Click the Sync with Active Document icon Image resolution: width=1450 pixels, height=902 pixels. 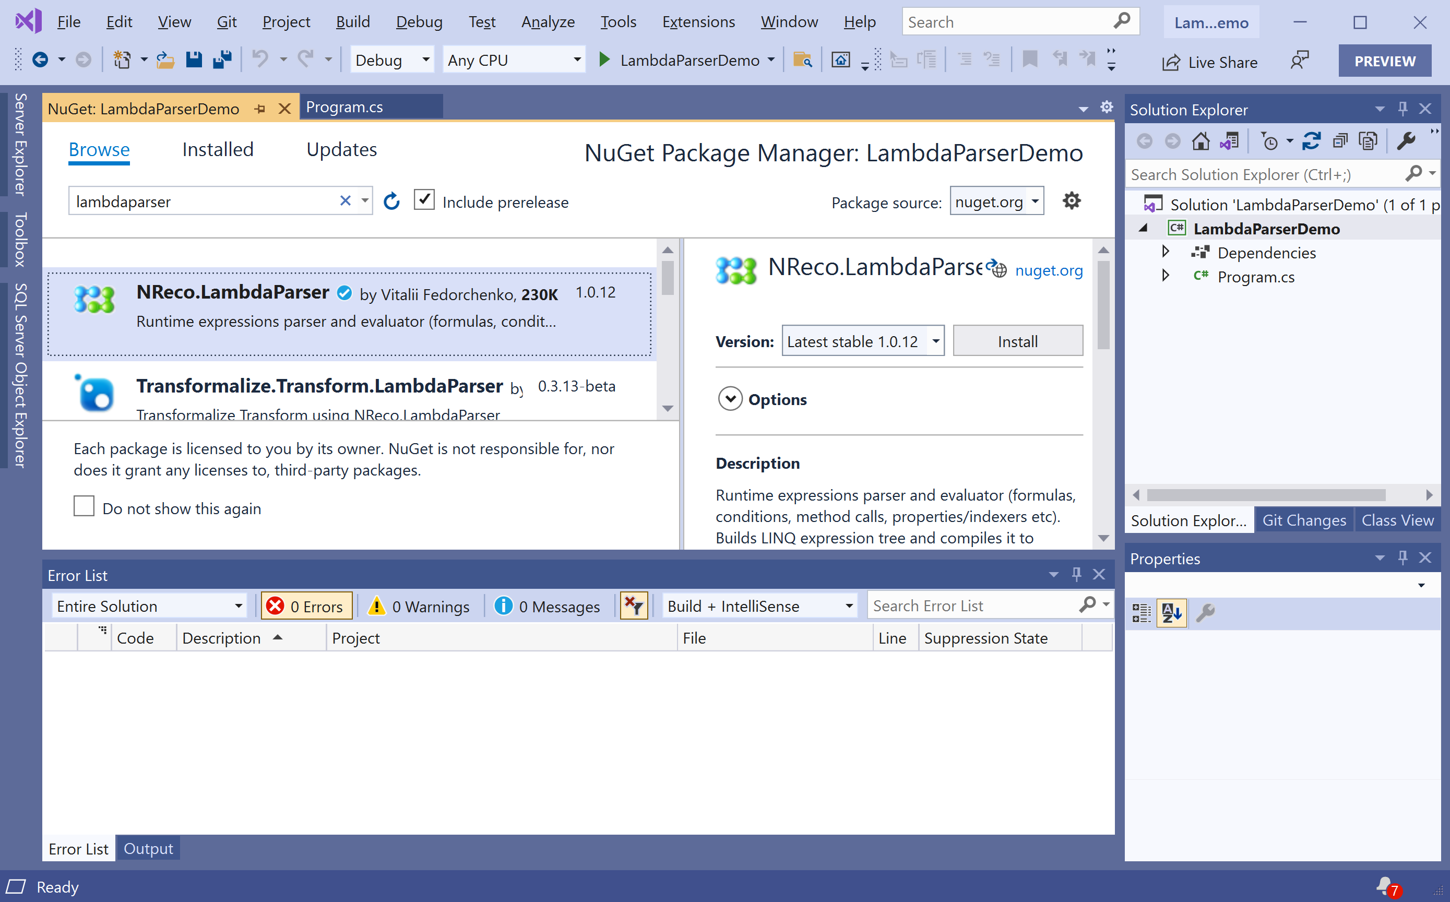coord(1311,141)
